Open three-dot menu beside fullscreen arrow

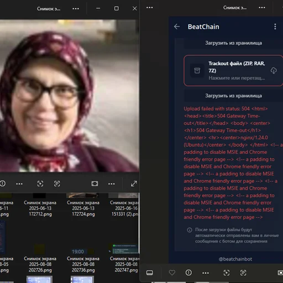pos(112,184)
